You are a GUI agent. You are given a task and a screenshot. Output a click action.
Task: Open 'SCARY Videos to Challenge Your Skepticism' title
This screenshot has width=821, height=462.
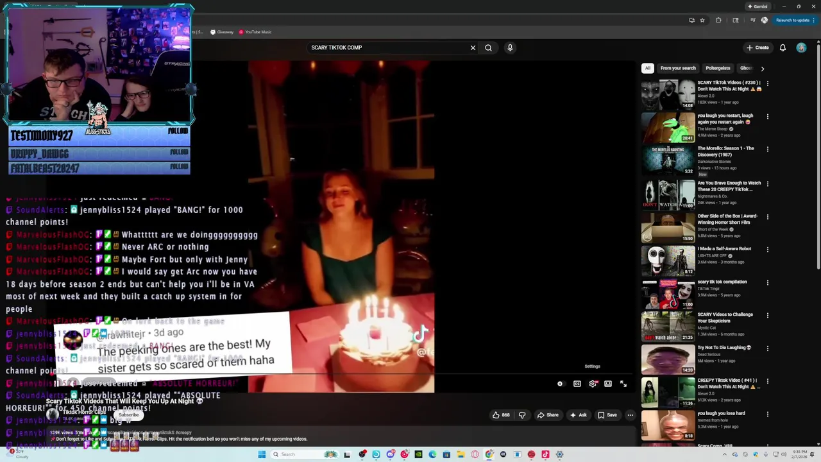tap(725, 318)
